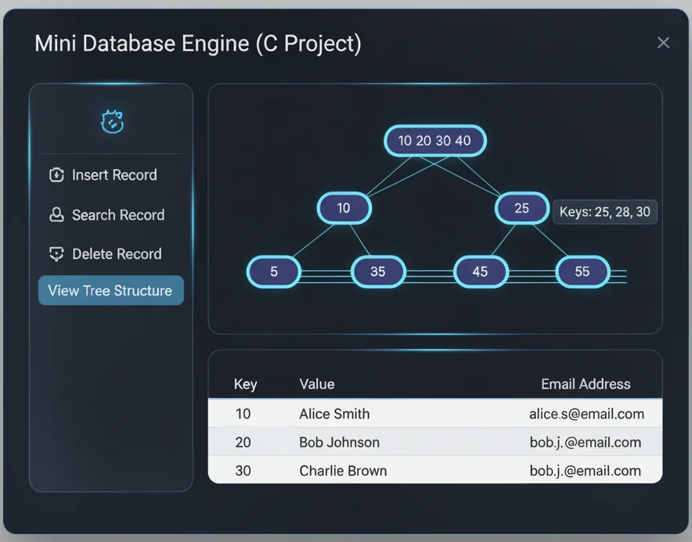Click the Delete Record icon

coord(56,254)
